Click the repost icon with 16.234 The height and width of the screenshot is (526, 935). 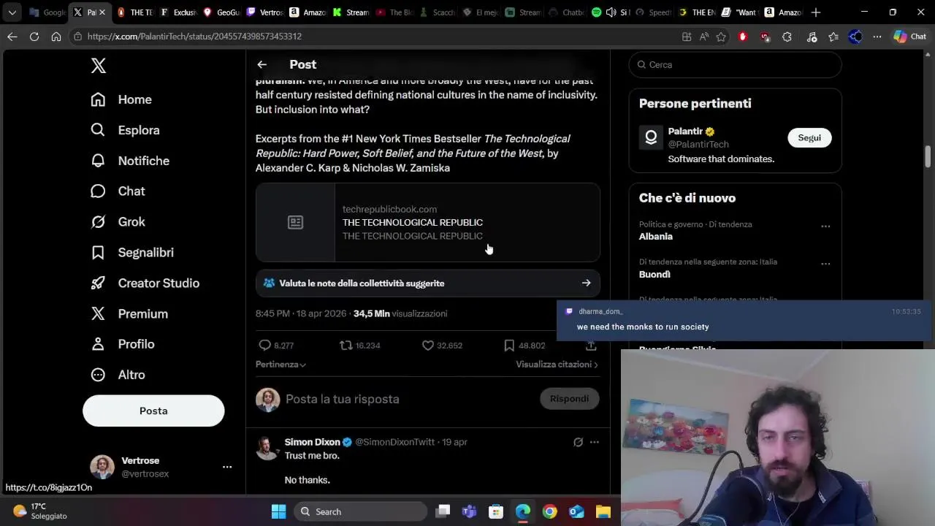(x=359, y=346)
